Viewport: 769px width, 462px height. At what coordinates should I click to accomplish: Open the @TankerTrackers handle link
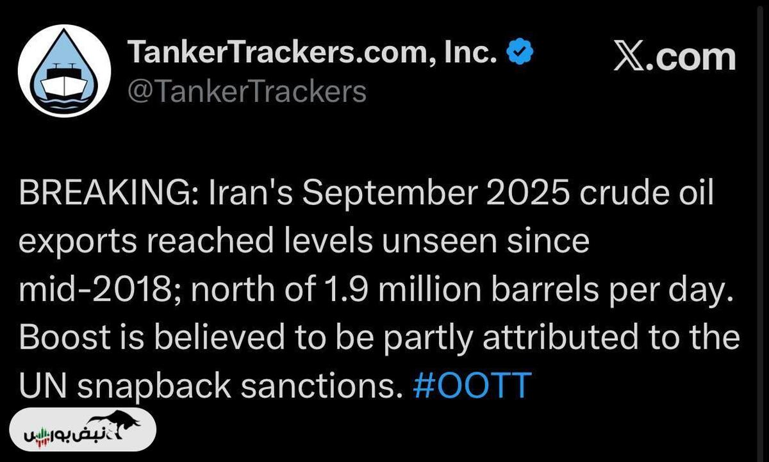pyautogui.click(x=247, y=91)
